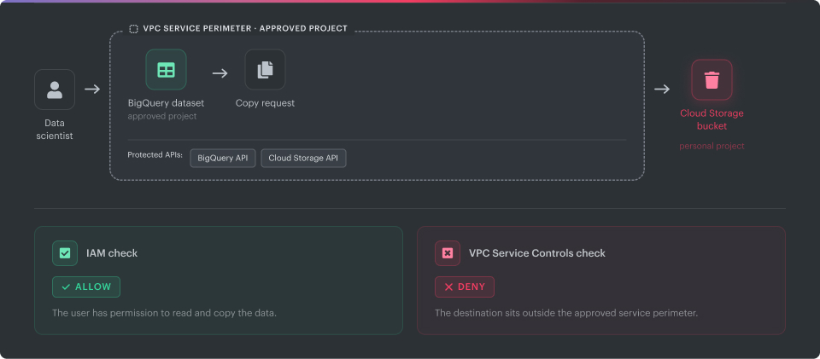Click the 'Data scientist' label

pyautogui.click(x=55, y=130)
